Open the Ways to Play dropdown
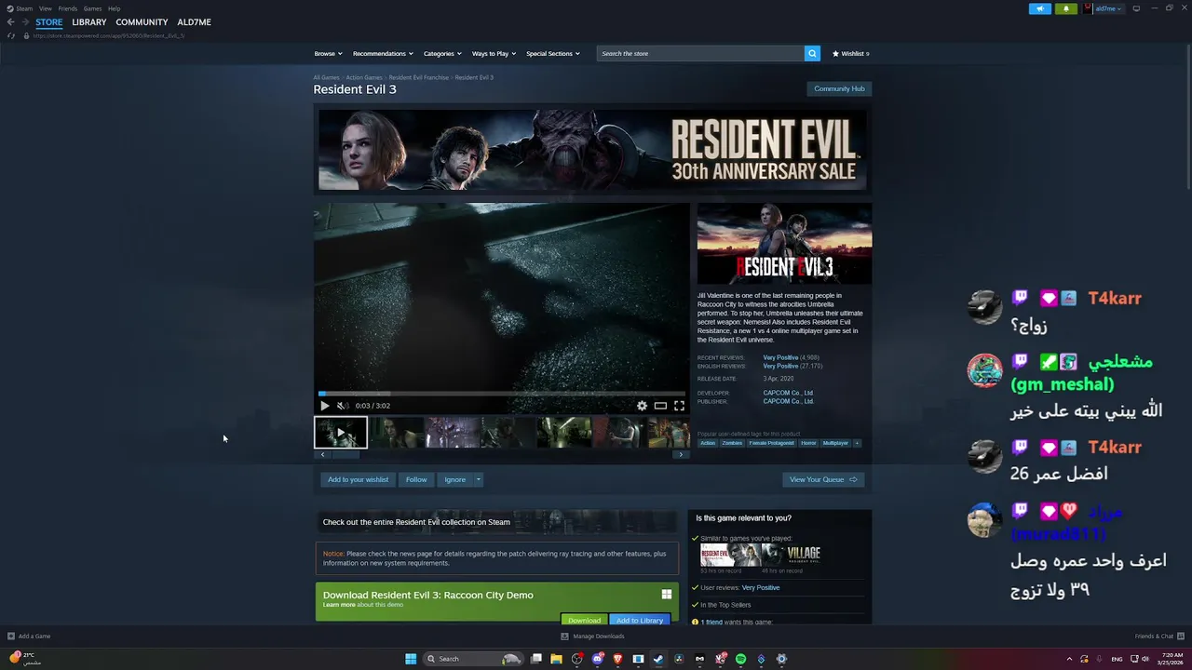Viewport: 1192px width, 670px height. (x=494, y=54)
